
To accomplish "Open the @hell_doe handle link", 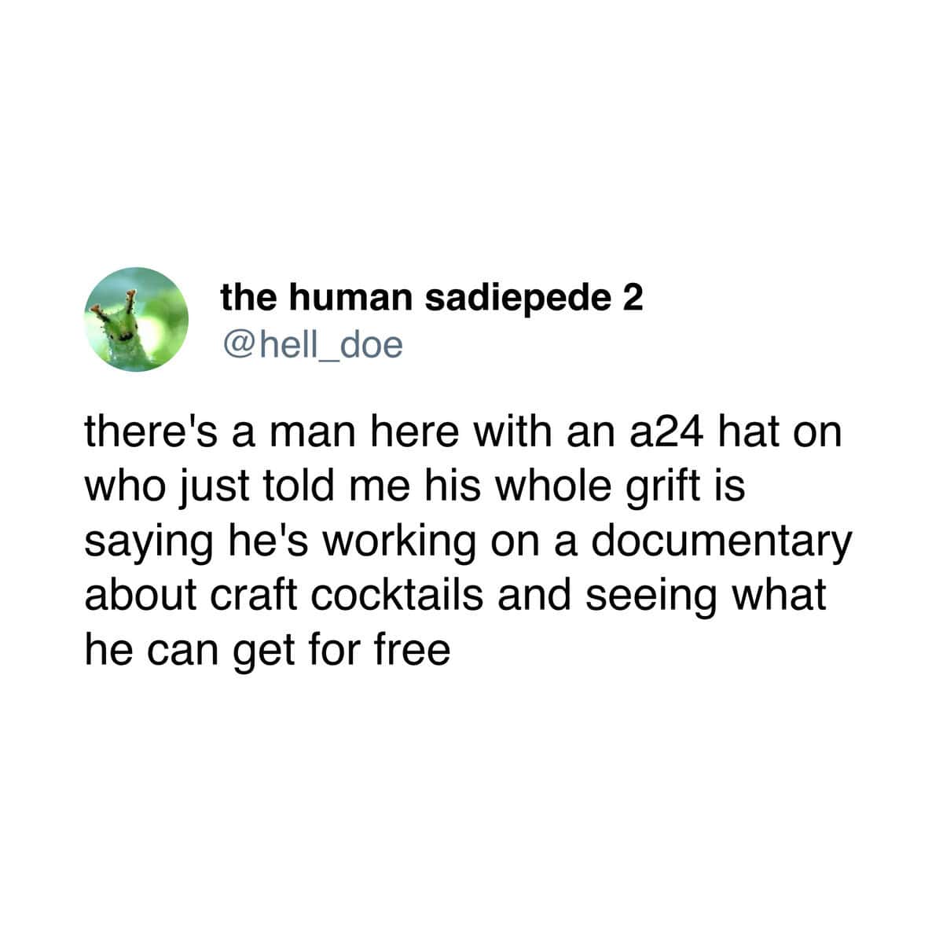I will click(312, 344).
